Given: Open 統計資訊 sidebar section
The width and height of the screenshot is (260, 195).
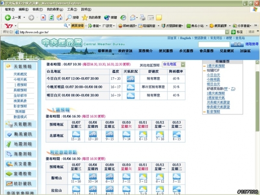Looking at the screenshot, I should (20, 184).
